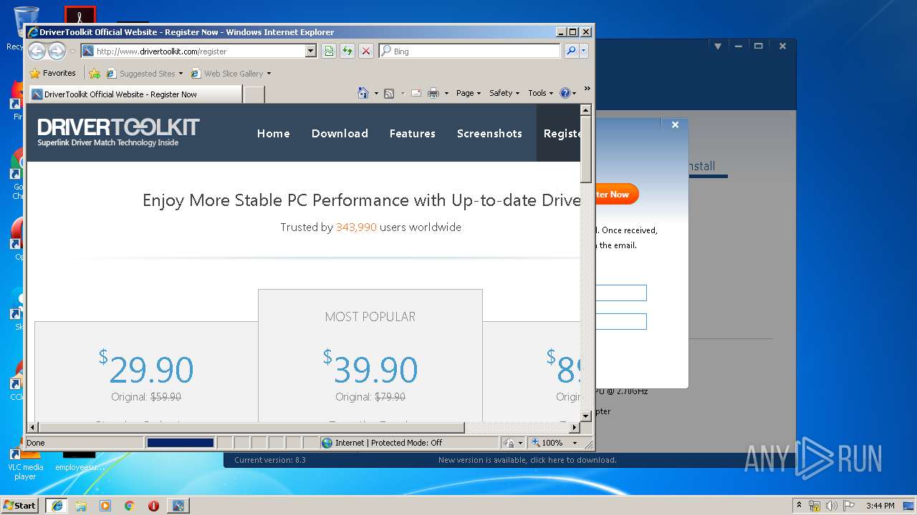
Task: Open the Help question mark icon
Action: click(565, 93)
